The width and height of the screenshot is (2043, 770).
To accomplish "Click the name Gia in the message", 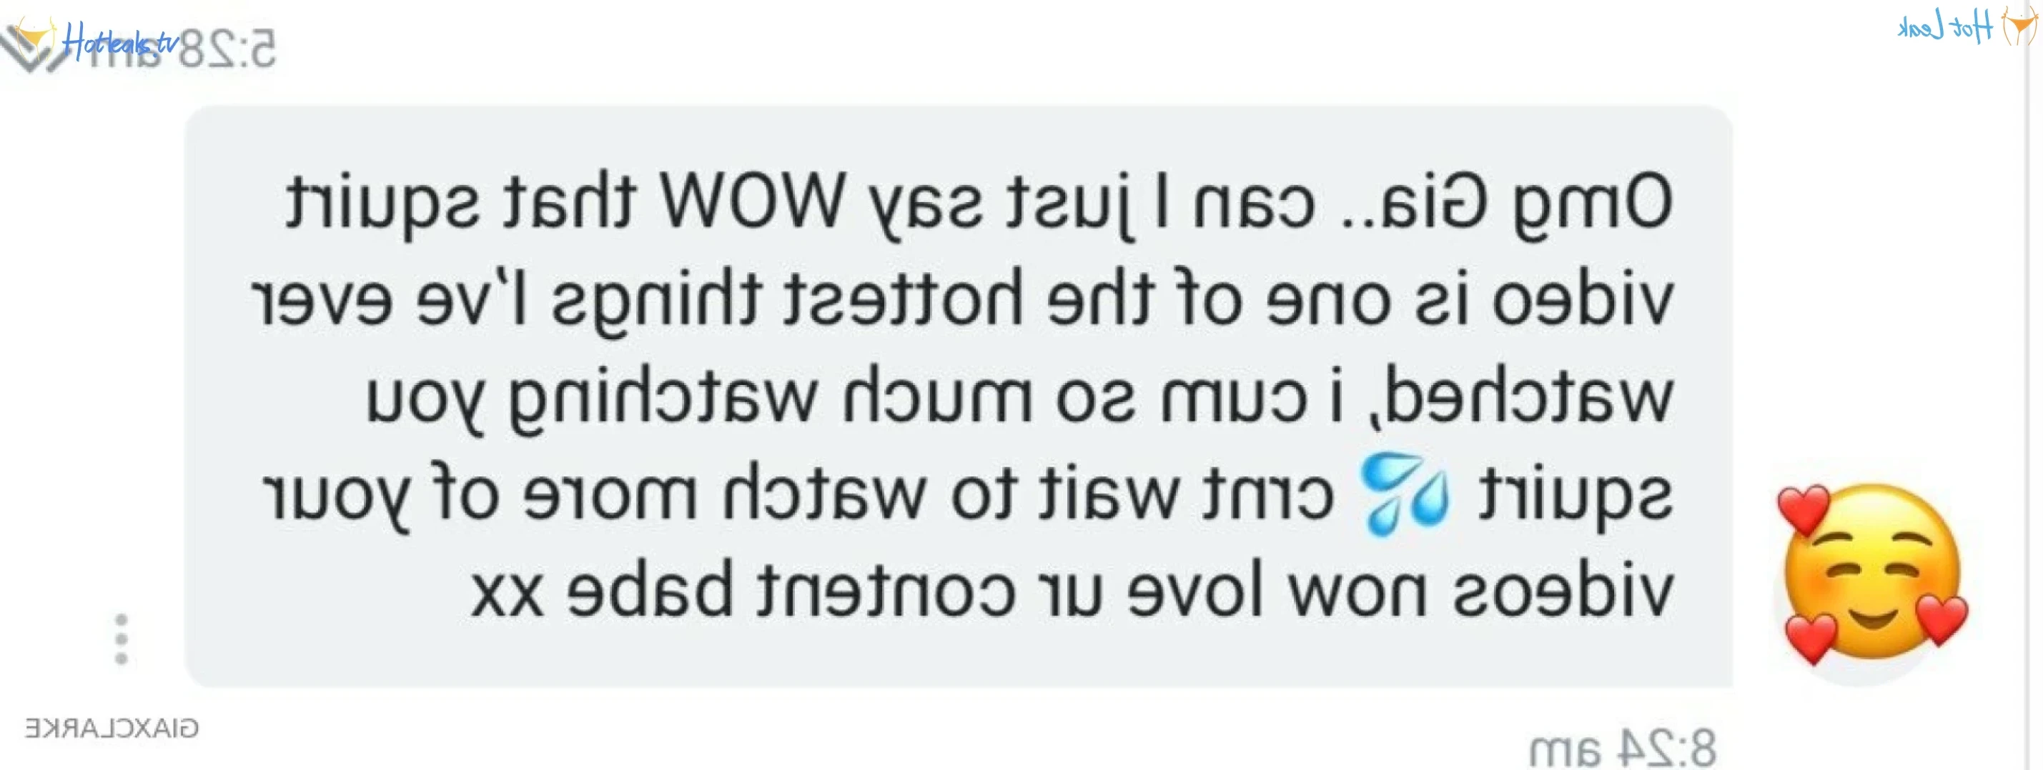I will click(x=1433, y=201).
